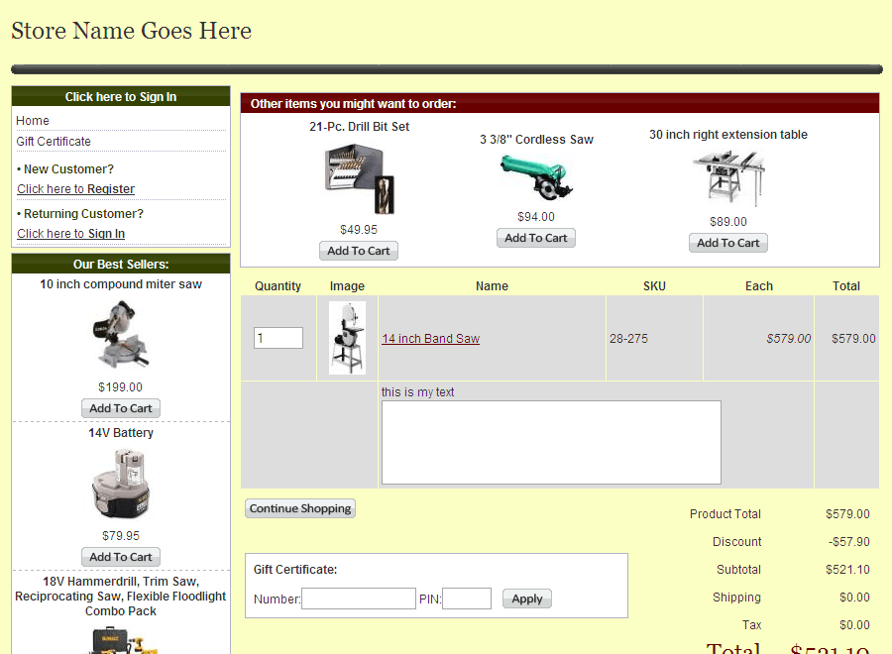892x654 pixels.
Task: Open the 10 inch miter saw image
Action: [121, 335]
